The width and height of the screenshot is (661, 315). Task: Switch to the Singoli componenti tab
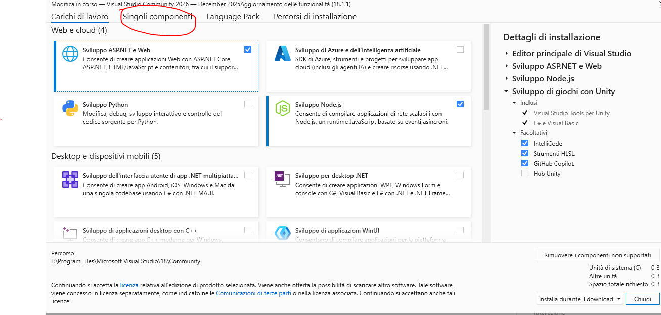(157, 16)
